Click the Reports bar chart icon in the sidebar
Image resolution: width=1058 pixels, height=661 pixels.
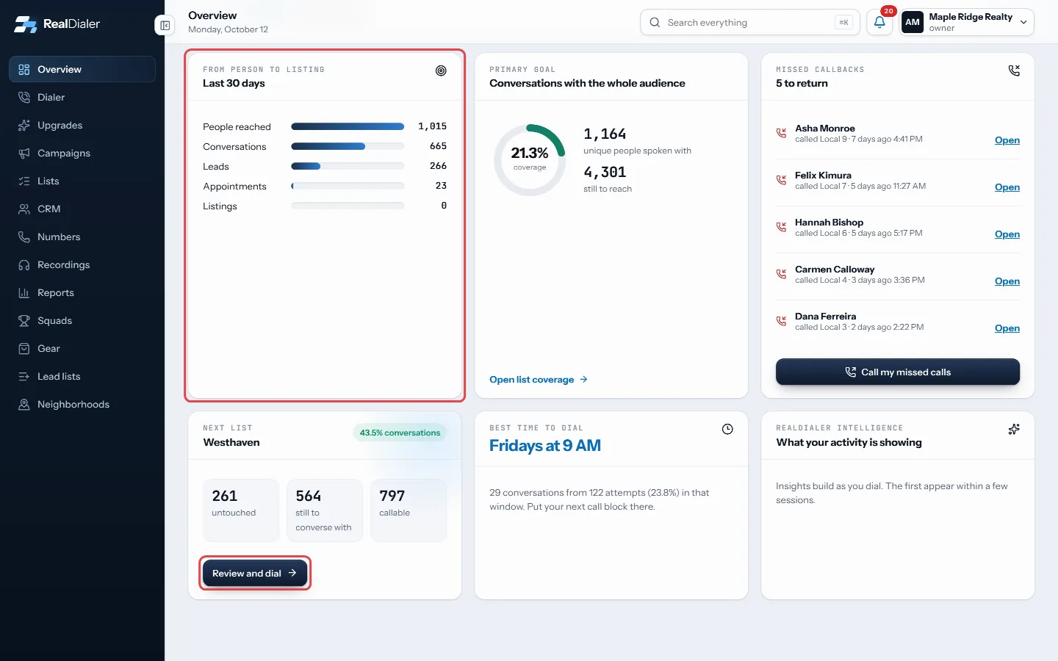[24, 292]
